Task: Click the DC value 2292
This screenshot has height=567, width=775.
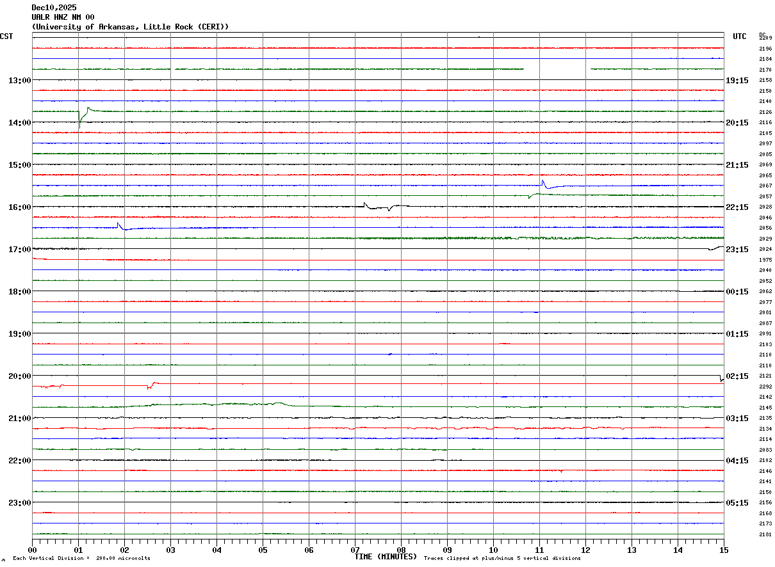Action: pyautogui.click(x=765, y=387)
